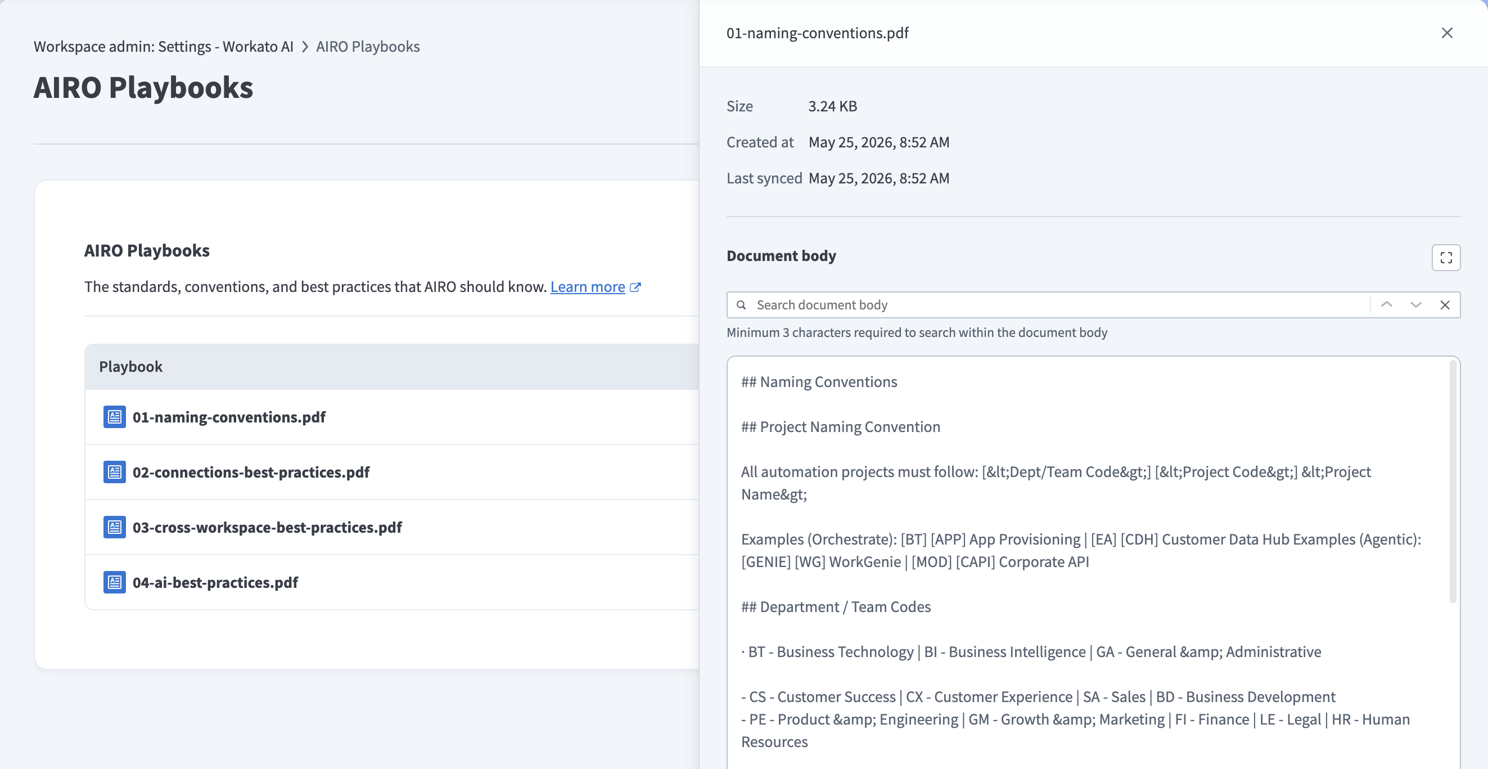Click the search magnifier icon in document body
The height and width of the screenshot is (769, 1488).
(x=741, y=304)
